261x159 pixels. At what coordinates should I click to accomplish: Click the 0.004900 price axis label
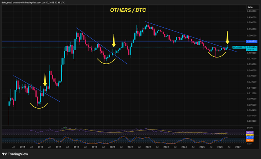[x=252, y=110]
